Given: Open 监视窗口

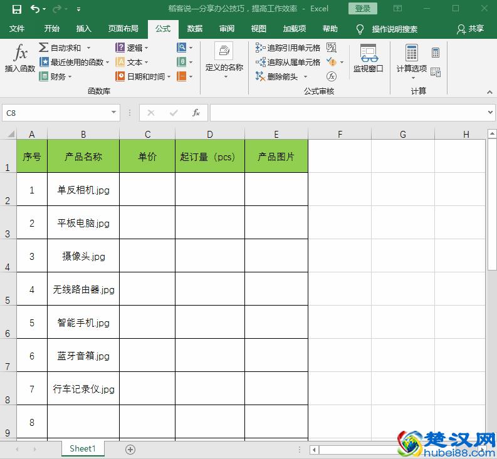Looking at the screenshot, I should [369, 58].
